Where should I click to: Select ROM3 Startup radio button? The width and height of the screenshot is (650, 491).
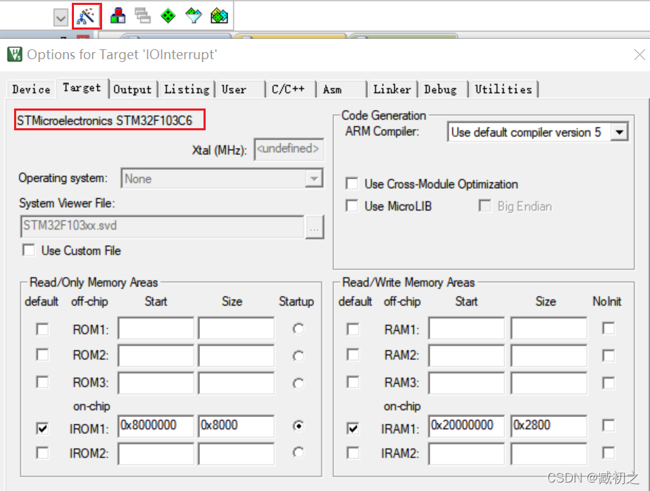(298, 383)
